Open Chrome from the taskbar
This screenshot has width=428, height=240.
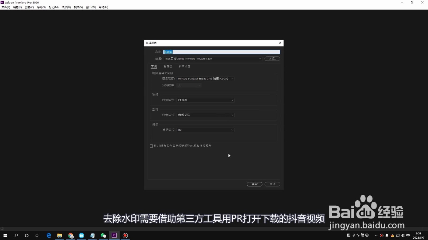pos(71,235)
